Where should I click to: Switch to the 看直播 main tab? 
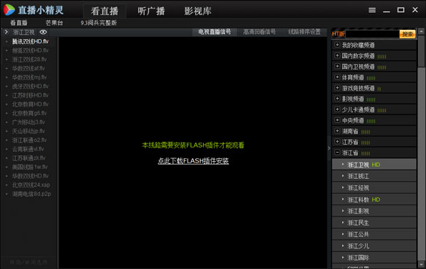click(104, 11)
